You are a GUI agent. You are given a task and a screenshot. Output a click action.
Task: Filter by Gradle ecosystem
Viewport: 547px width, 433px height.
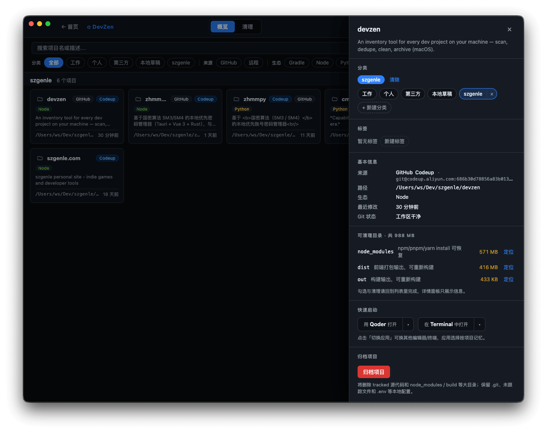(297, 63)
